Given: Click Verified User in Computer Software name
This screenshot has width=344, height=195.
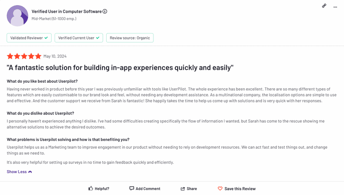Looking at the screenshot, I should tap(67, 12).
